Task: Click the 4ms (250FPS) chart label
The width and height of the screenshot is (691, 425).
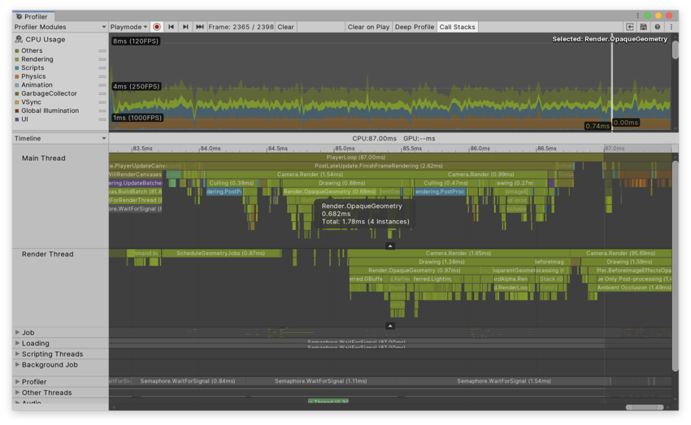Action: pos(137,86)
